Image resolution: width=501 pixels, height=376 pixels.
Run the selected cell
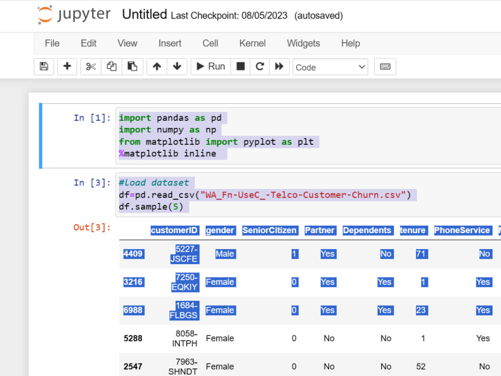click(x=210, y=67)
